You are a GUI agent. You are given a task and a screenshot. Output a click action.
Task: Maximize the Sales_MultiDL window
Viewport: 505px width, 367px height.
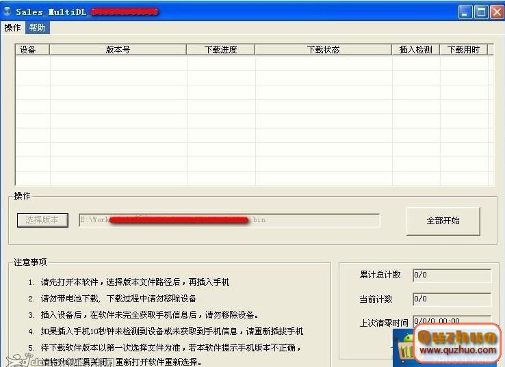coord(482,12)
